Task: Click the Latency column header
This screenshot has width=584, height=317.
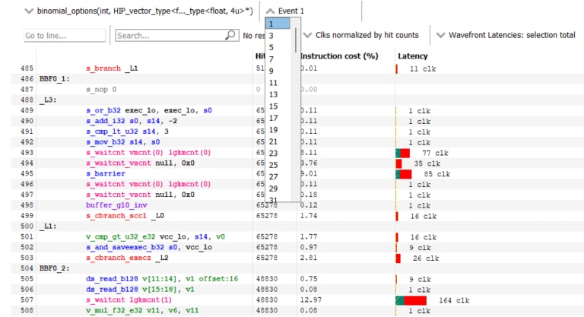Action: click(x=413, y=56)
